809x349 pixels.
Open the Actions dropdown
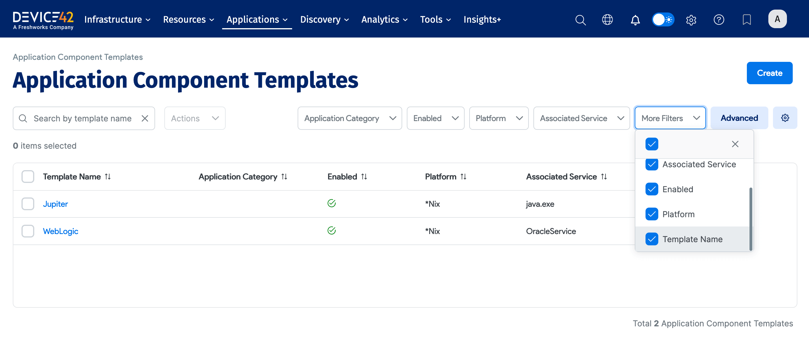point(195,118)
